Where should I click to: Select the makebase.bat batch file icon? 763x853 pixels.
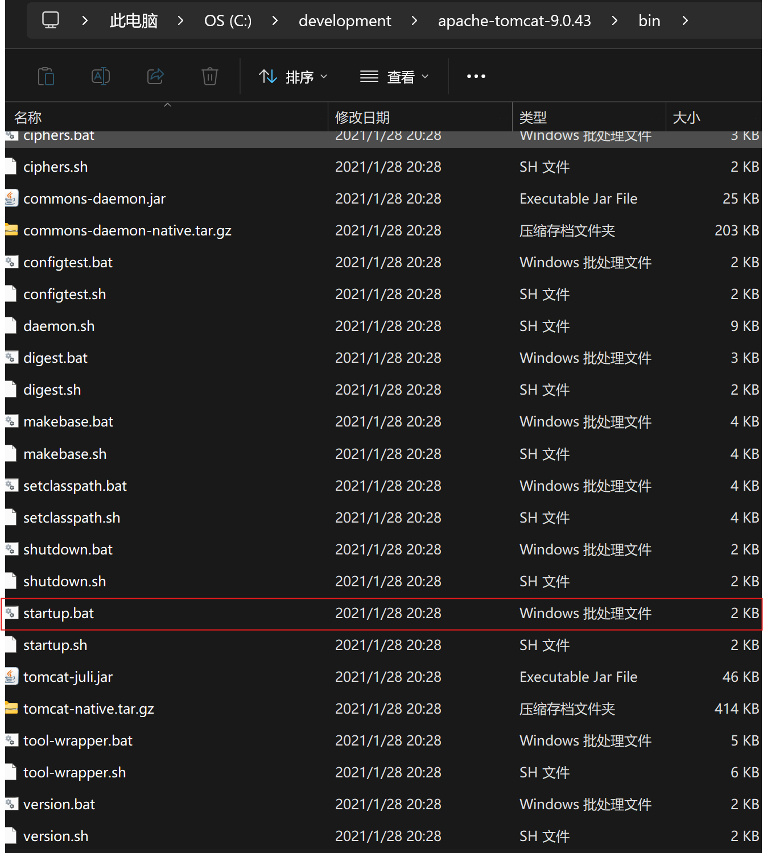click(11, 421)
